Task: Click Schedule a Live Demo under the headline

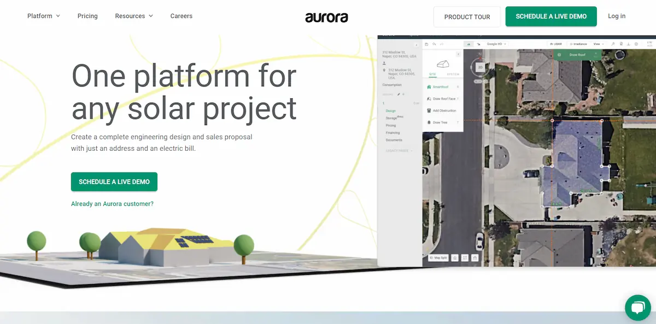Action: pyautogui.click(x=114, y=181)
